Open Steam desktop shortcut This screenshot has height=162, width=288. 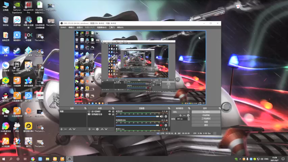pyautogui.click(x=17, y=52)
